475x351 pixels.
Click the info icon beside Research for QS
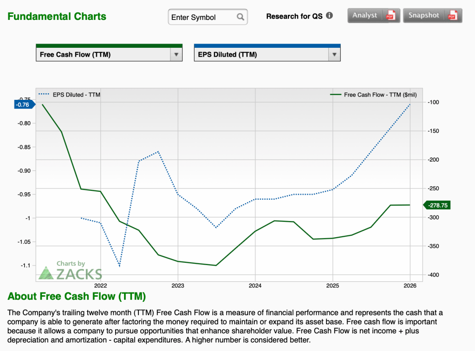click(x=329, y=16)
